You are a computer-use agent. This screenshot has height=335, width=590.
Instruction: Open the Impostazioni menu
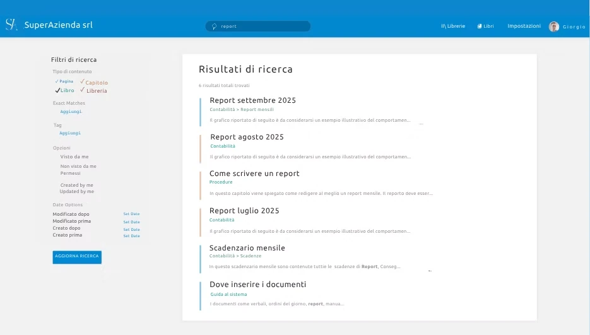click(524, 26)
